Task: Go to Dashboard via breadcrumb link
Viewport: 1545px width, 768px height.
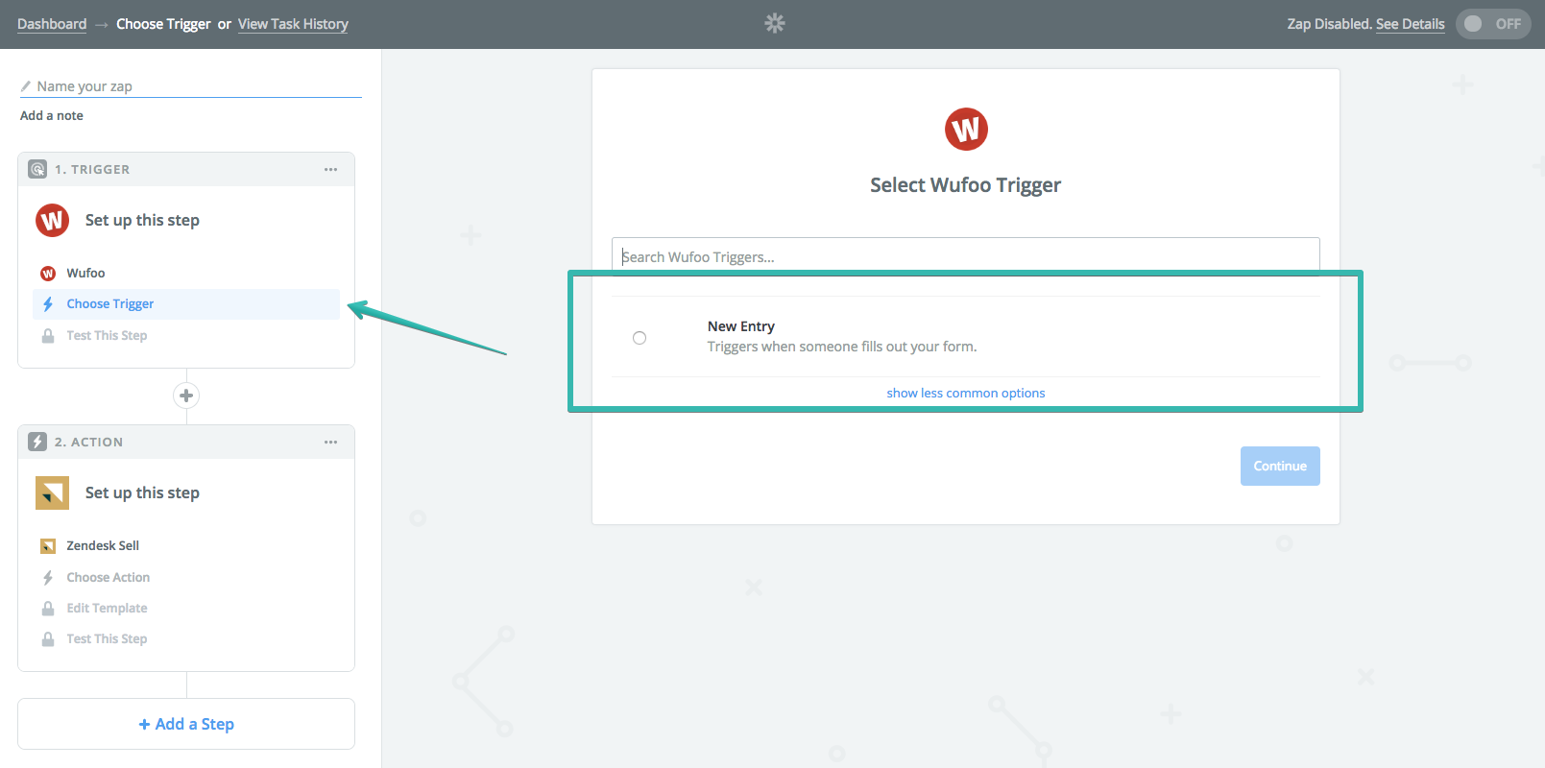Action: coord(52,24)
